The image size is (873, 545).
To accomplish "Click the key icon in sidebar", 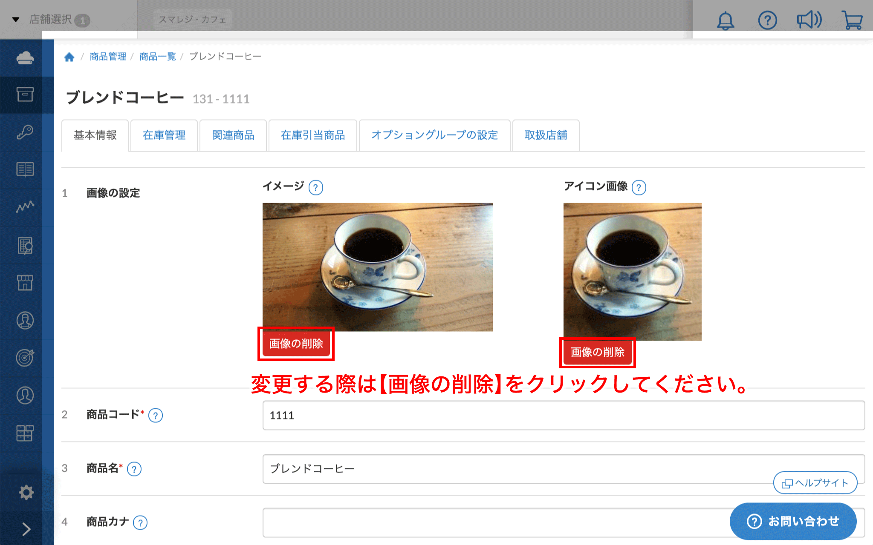I will point(25,132).
